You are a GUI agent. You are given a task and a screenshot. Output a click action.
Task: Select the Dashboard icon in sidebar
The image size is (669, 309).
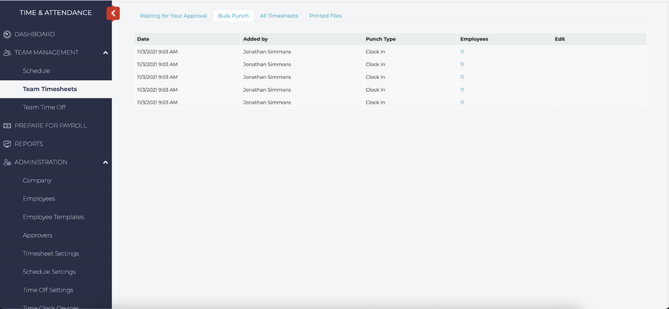click(7, 34)
